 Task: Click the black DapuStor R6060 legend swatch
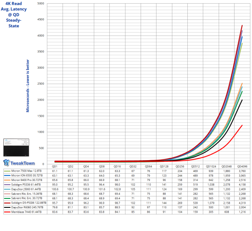pos(7,207)
